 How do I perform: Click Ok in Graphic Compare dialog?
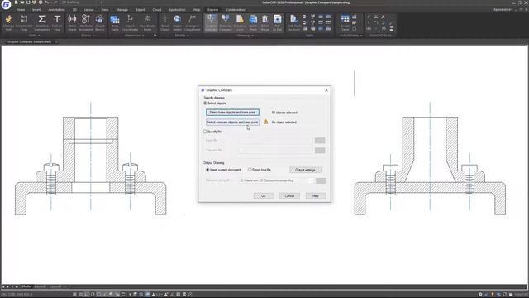tap(263, 195)
